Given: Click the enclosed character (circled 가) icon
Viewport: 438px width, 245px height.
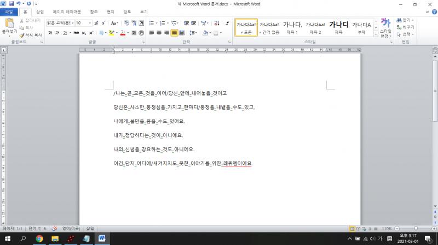Looking at the screenshot, I should pos(141,33).
